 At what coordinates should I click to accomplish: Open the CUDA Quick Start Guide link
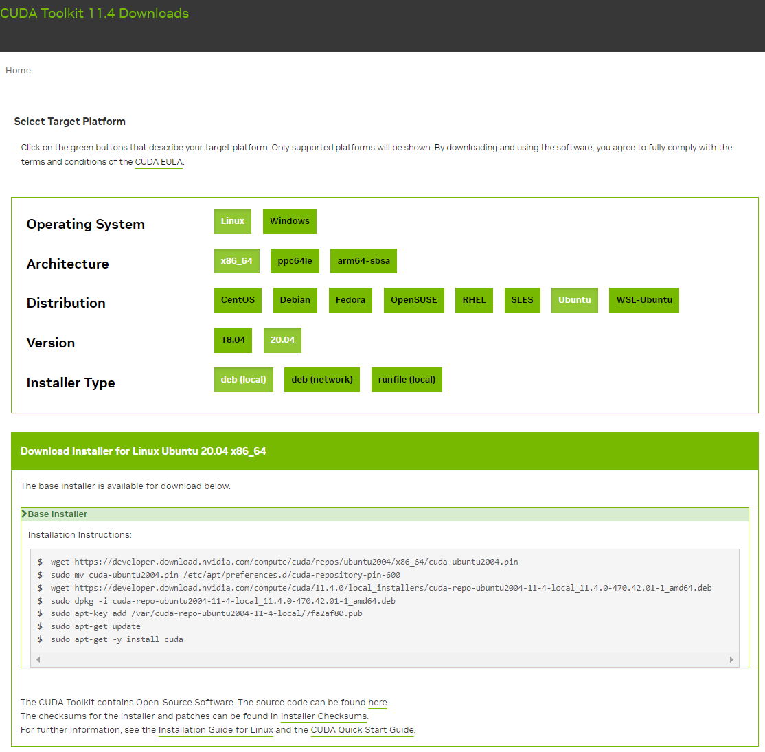click(x=362, y=729)
